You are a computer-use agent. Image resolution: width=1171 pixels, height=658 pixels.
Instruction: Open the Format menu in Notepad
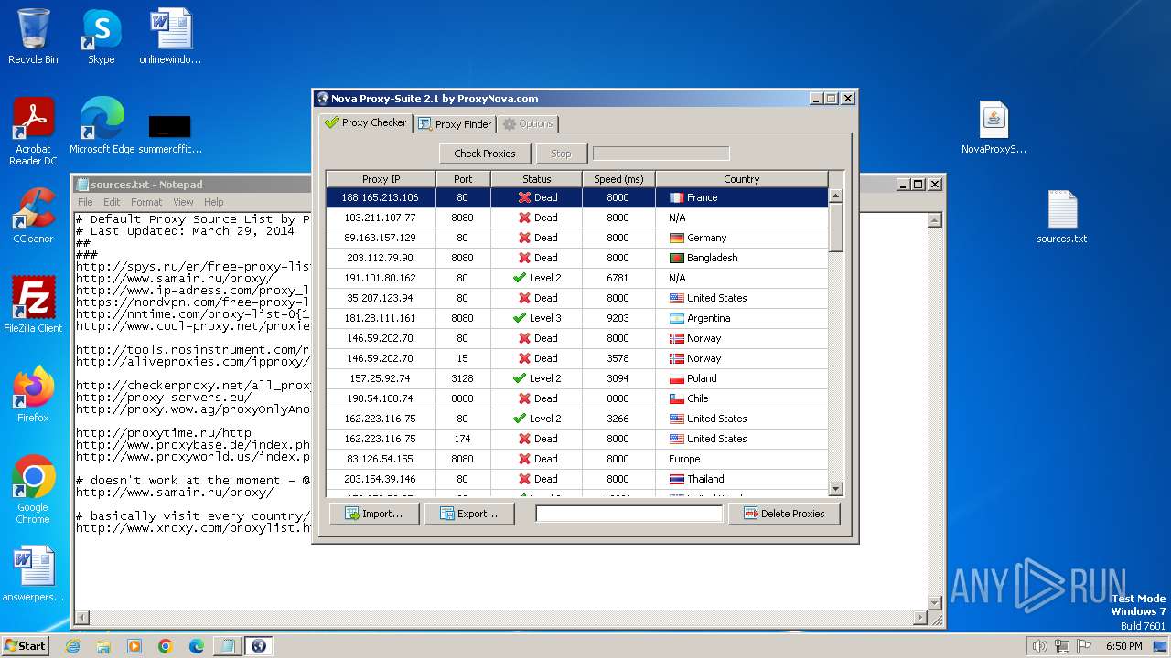(x=146, y=202)
